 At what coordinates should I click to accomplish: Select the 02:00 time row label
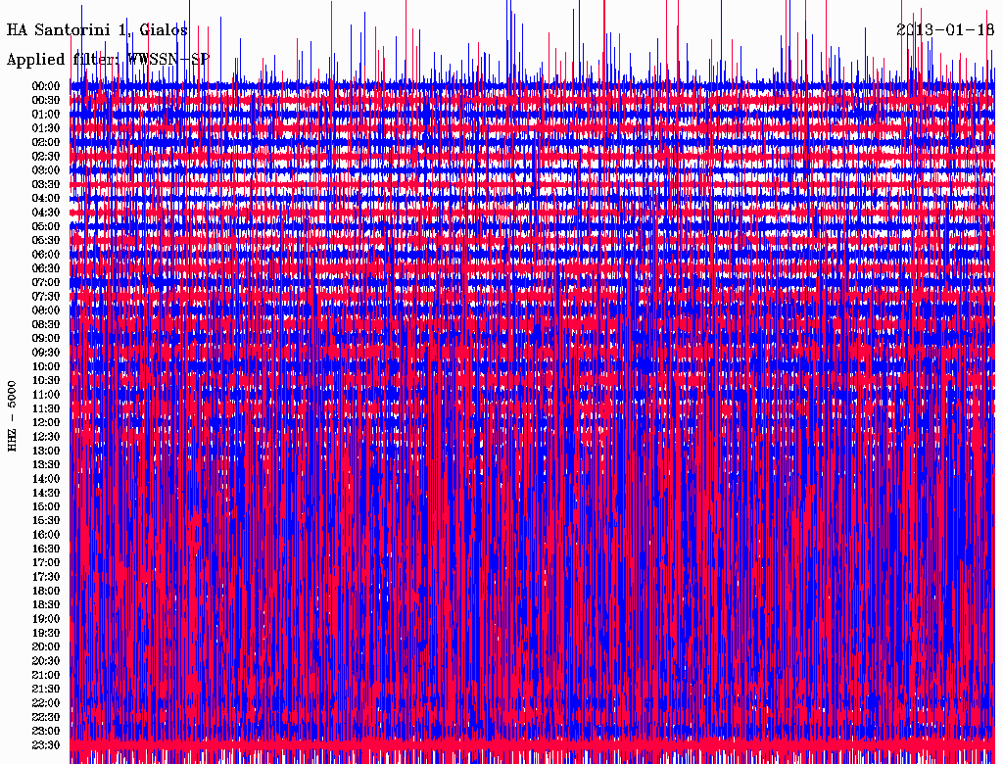[46, 143]
